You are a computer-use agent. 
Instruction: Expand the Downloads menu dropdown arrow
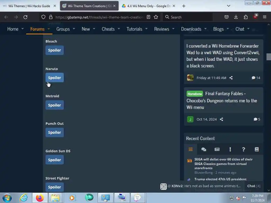tap(205, 29)
